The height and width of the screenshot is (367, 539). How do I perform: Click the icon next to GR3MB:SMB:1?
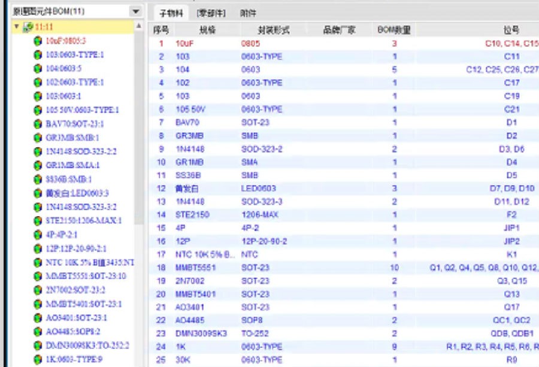pyautogui.click(x=38, y=138)
